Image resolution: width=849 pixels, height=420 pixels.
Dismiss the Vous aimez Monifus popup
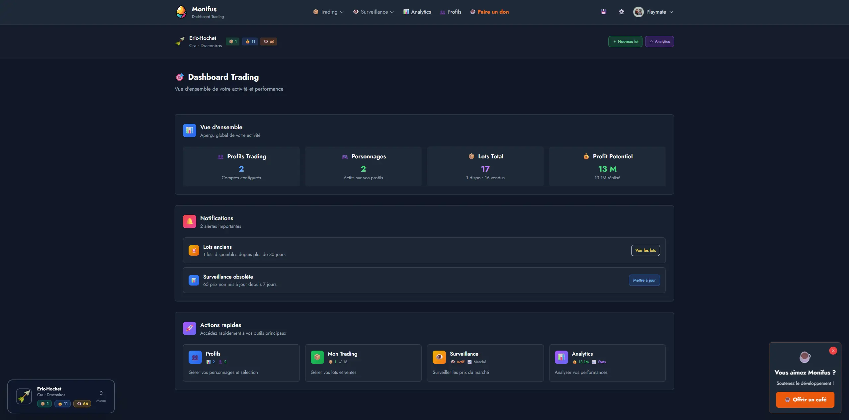tap(833, 351)
